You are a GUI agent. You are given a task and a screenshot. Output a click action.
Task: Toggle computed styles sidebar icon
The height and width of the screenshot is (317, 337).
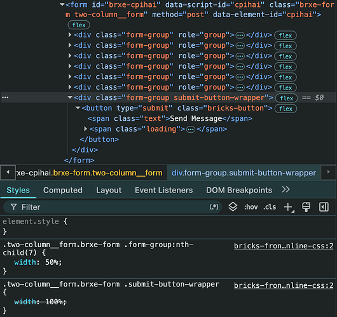click(324, 207)
